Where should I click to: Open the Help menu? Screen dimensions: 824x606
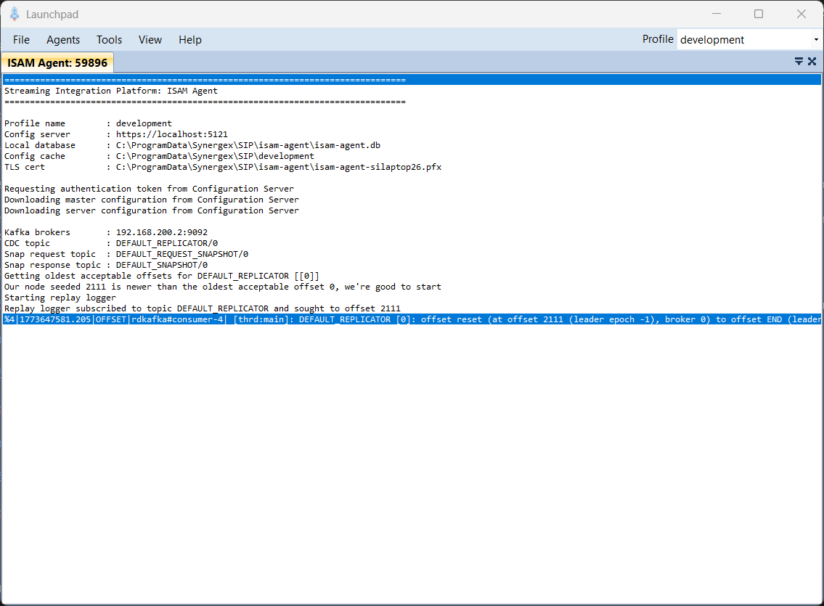189,40
